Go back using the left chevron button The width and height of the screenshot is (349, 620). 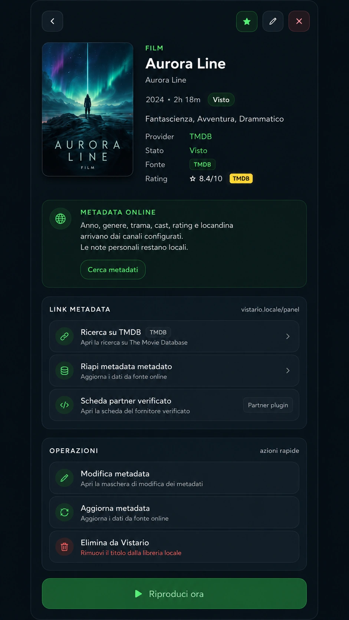52,21
